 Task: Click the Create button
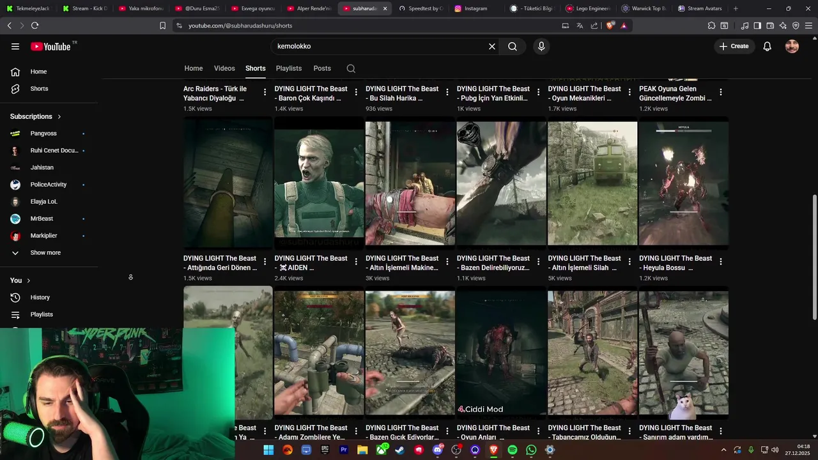[x=734, y=46]
